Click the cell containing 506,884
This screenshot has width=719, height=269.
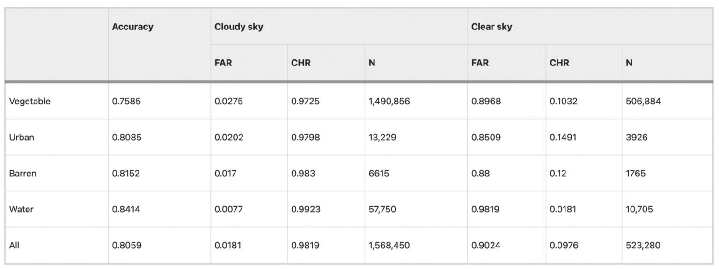tap(643, 101)
